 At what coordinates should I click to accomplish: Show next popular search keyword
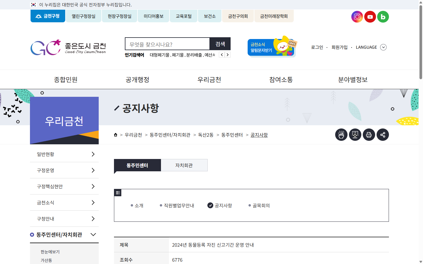point(228,55)
